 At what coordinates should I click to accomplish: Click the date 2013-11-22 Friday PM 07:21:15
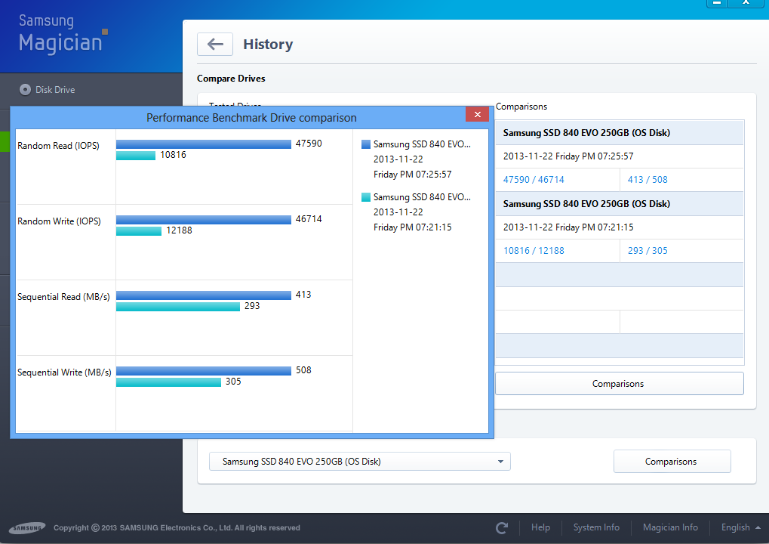(x=568, y=227)
